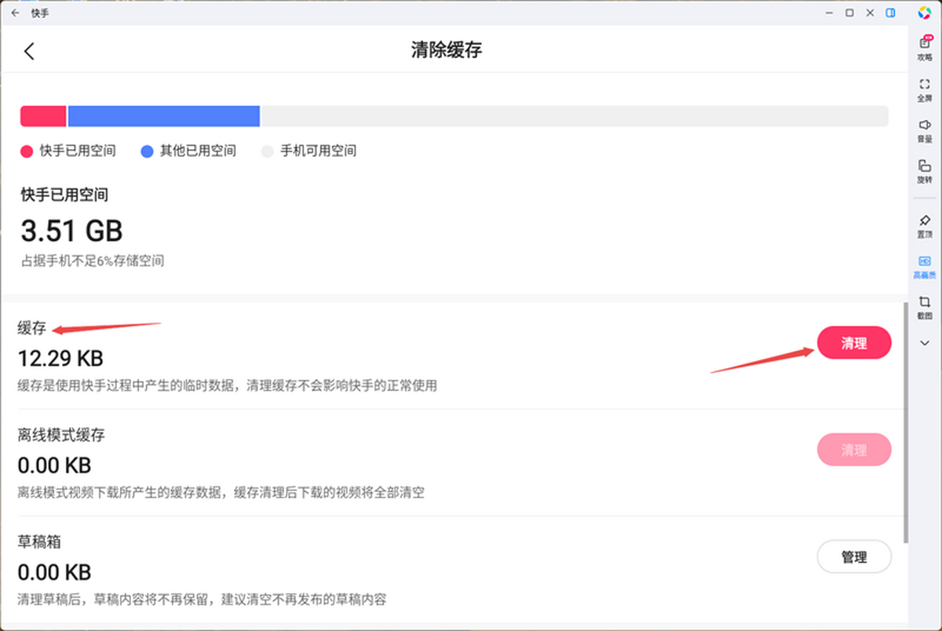This screenshot has height=631, width=942.
Task: Click the 3.51 GB storage value
Action: [x=71, y=232]
